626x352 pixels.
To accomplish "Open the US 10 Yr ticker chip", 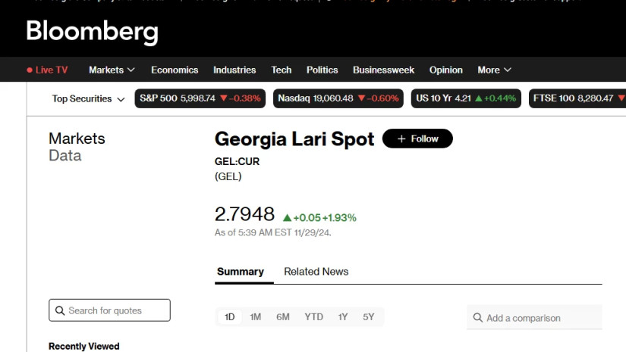I will [466, 98].
